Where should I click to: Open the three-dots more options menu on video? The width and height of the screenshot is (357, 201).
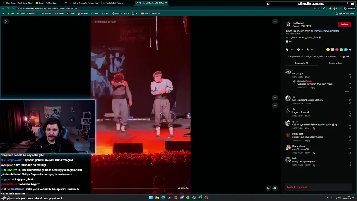coord(275,21)
